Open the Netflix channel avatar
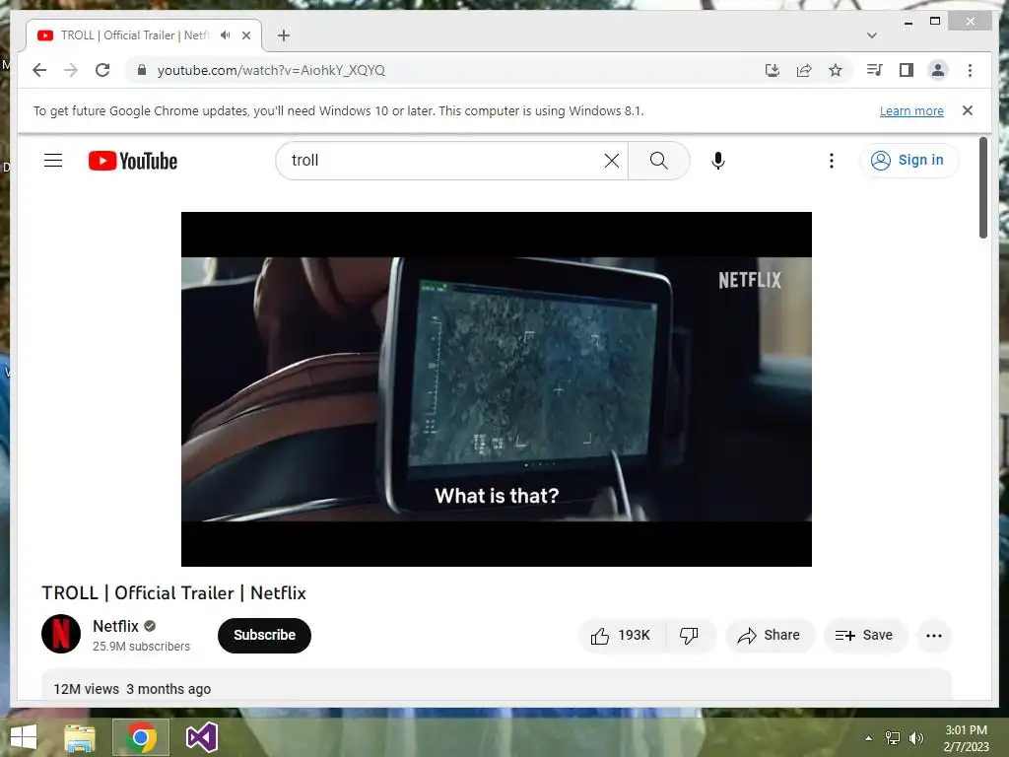The width and height of the screenshot is (1009, 757). [x=61, y=634]
